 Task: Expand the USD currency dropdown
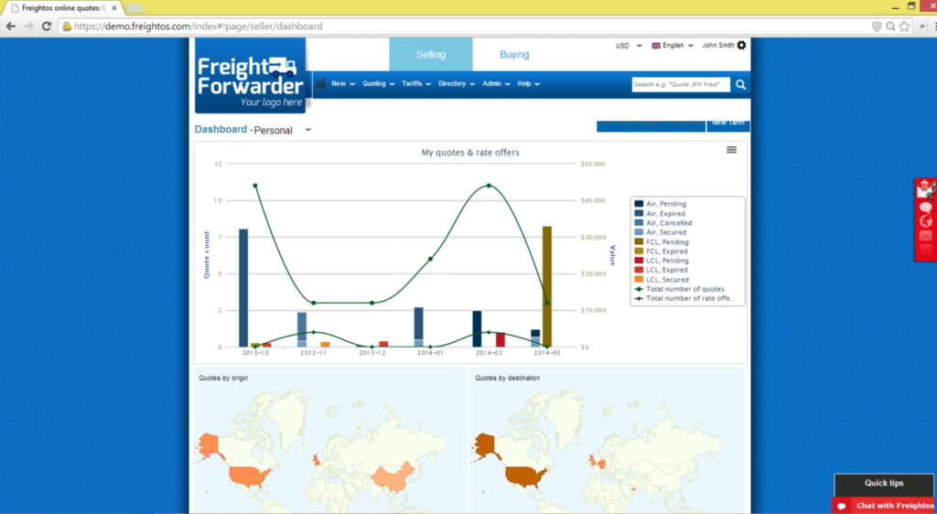click(629, 45)
